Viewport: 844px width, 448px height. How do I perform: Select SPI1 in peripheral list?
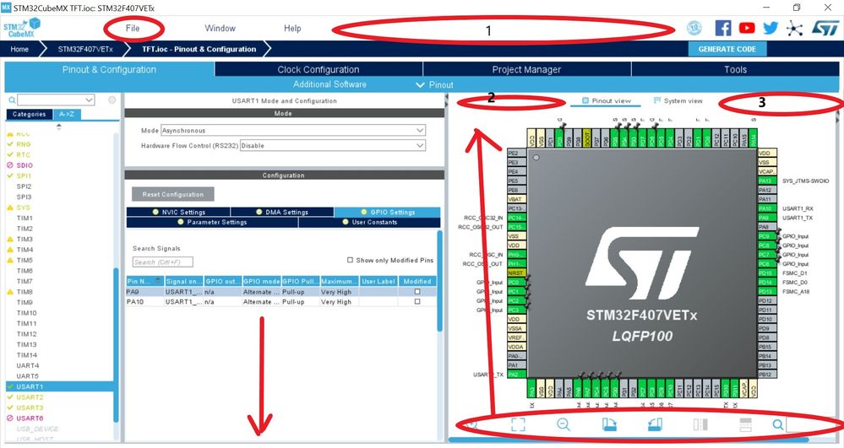pyautogui.click(x=24, y=175)
